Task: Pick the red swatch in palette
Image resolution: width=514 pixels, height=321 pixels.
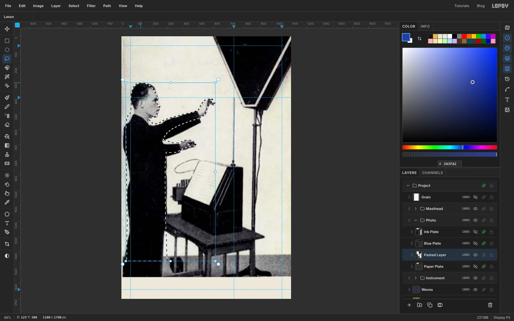Action: [x=464, y=36]
